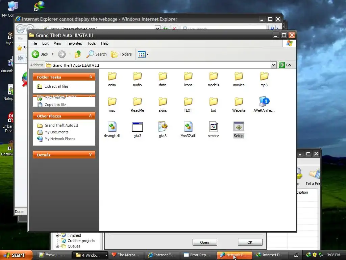Open the Back history dropdown arrow
346x260 pixels.
pyautogui.click(x=52, y=54)
